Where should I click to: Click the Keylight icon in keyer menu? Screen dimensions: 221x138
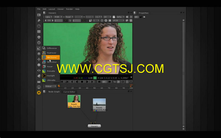44,76
